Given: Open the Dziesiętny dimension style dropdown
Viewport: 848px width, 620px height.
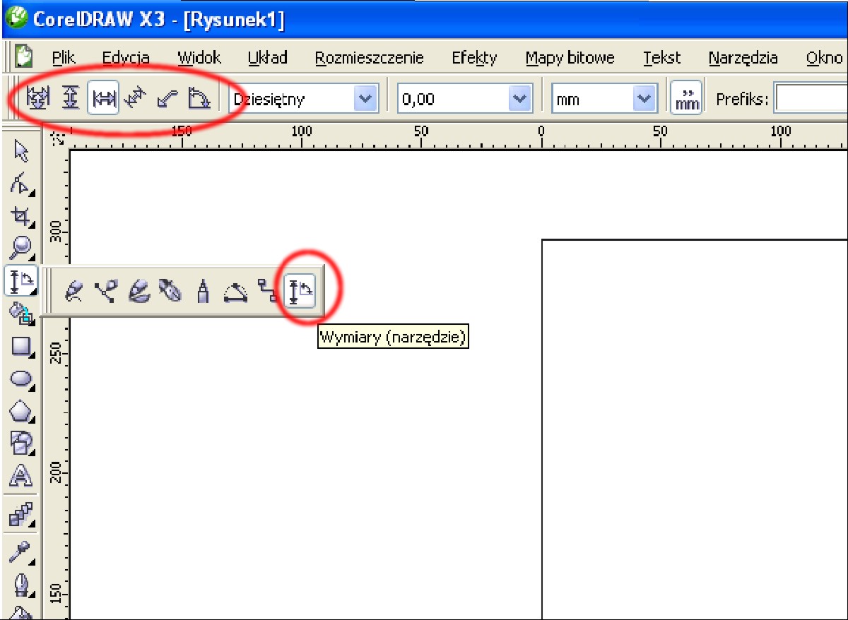Looking at the screenshot, I should coord(365,99).
